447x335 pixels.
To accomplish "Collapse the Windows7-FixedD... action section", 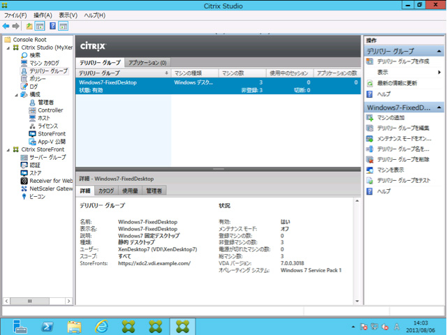I will (x=439, y=107).
